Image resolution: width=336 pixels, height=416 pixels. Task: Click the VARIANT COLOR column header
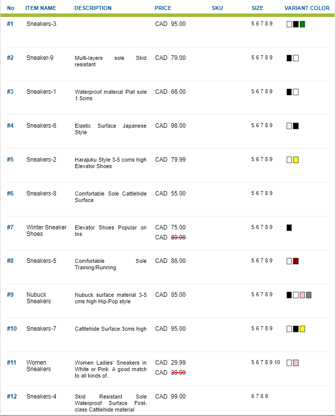tap(307, 8)
